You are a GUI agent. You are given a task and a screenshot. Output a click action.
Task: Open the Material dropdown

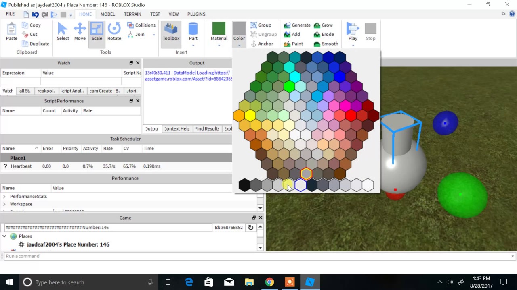tap(219, 45)
